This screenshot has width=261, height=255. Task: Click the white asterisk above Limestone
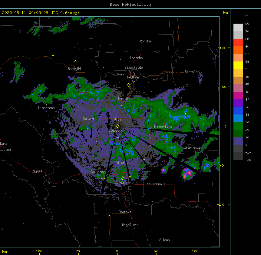pyautogui.click(x=46, y=105)
